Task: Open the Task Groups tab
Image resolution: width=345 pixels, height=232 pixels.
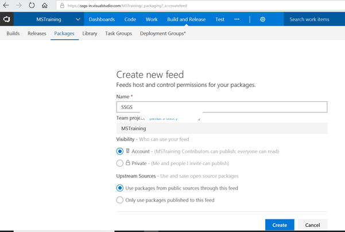Action: click(118, 33)
